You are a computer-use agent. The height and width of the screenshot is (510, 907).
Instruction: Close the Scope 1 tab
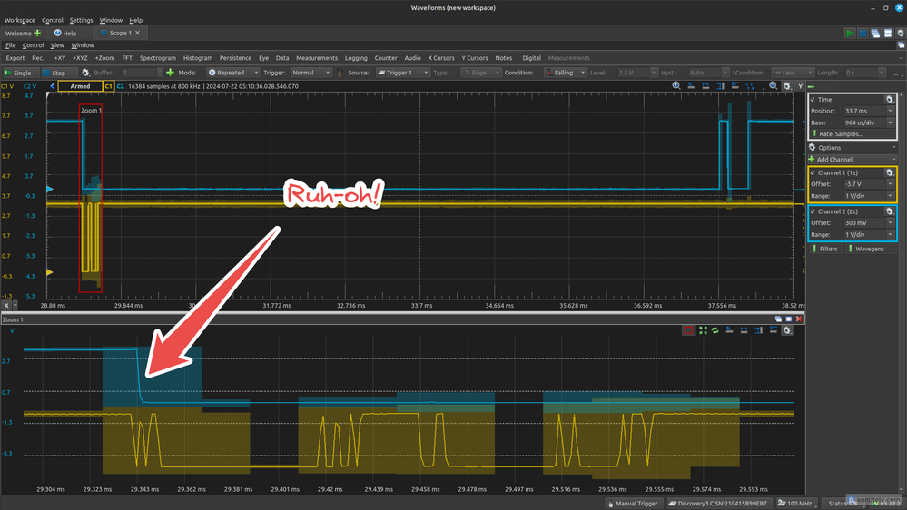(138, 33)
